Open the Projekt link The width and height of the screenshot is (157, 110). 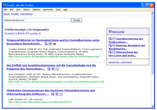[15, 14]
